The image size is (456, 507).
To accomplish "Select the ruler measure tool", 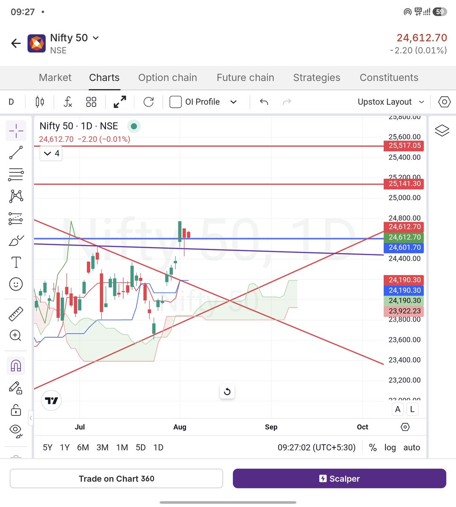I will tap(16, 314).
